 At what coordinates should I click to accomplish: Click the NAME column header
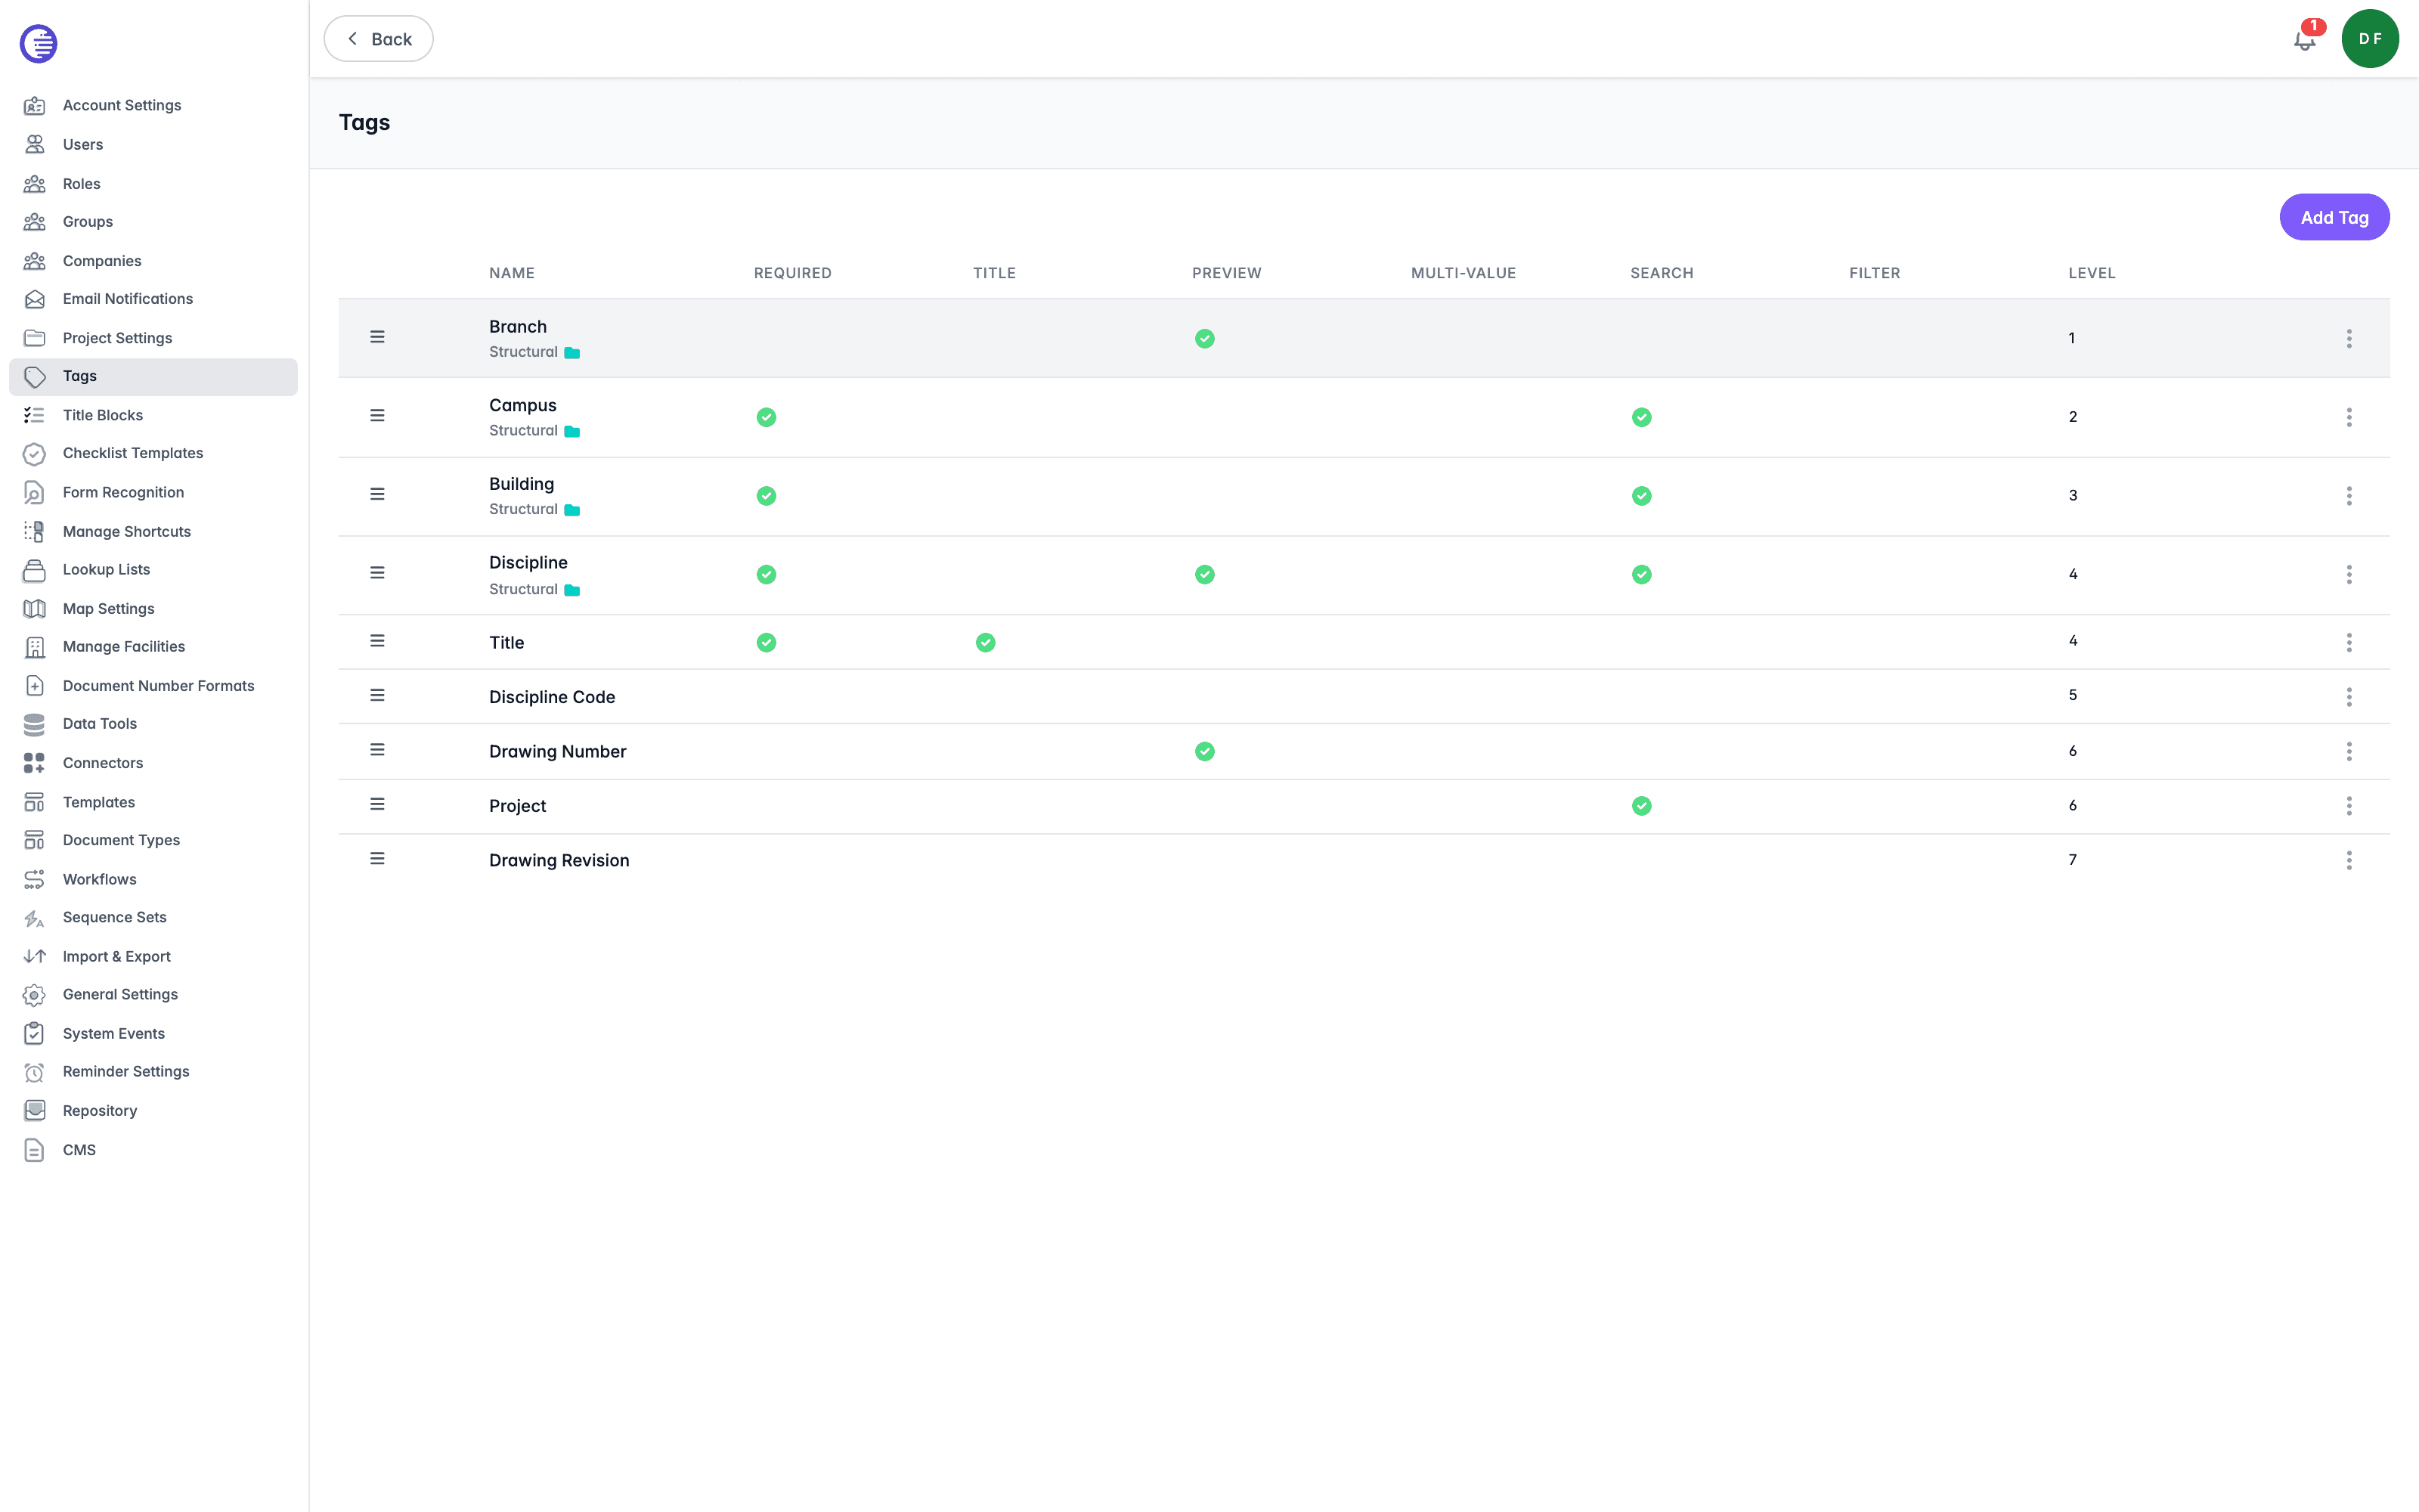pyautogui.click(x=512, y=273)
